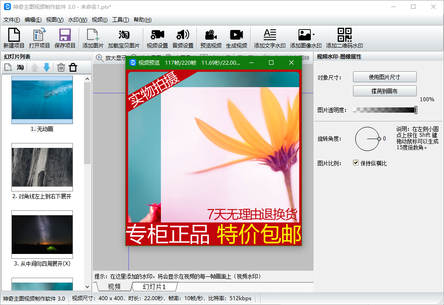The height and width of the screenshot is (305, 444).
Task: Click Generate Video (生成视频) icon
Action: 236,38
